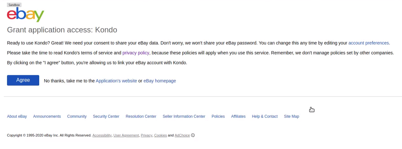Open the Announcements footer link
The height and width of the screenshot is (149, 402).
click(x=47, y=117)
